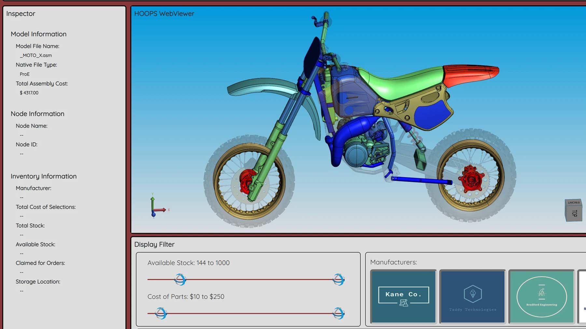Screen dimensions: 586x329
Task: Toggle the Taddy Technologies manufacturer filter
Action: point(472,296)
